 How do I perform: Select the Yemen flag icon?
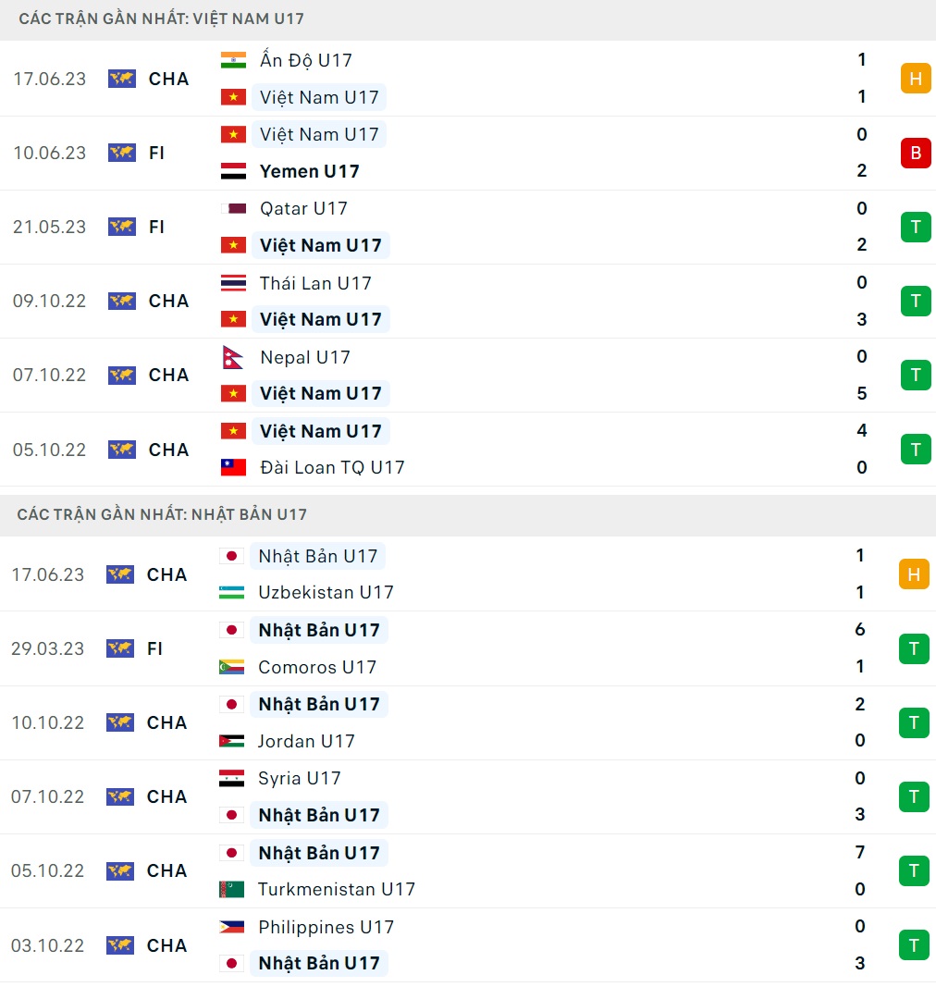point(232,171)
